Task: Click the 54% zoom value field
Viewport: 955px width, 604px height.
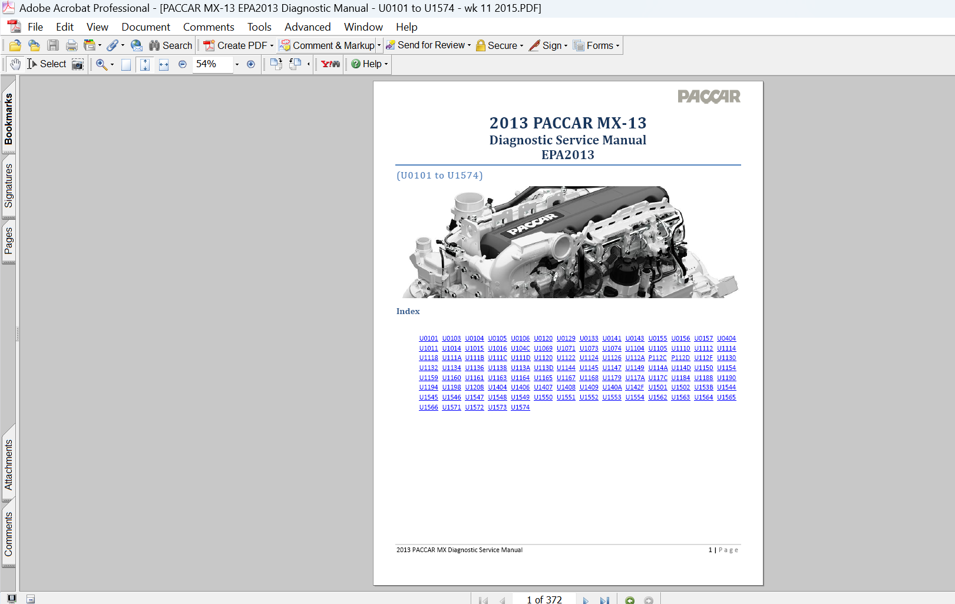Action: point(213,64)
